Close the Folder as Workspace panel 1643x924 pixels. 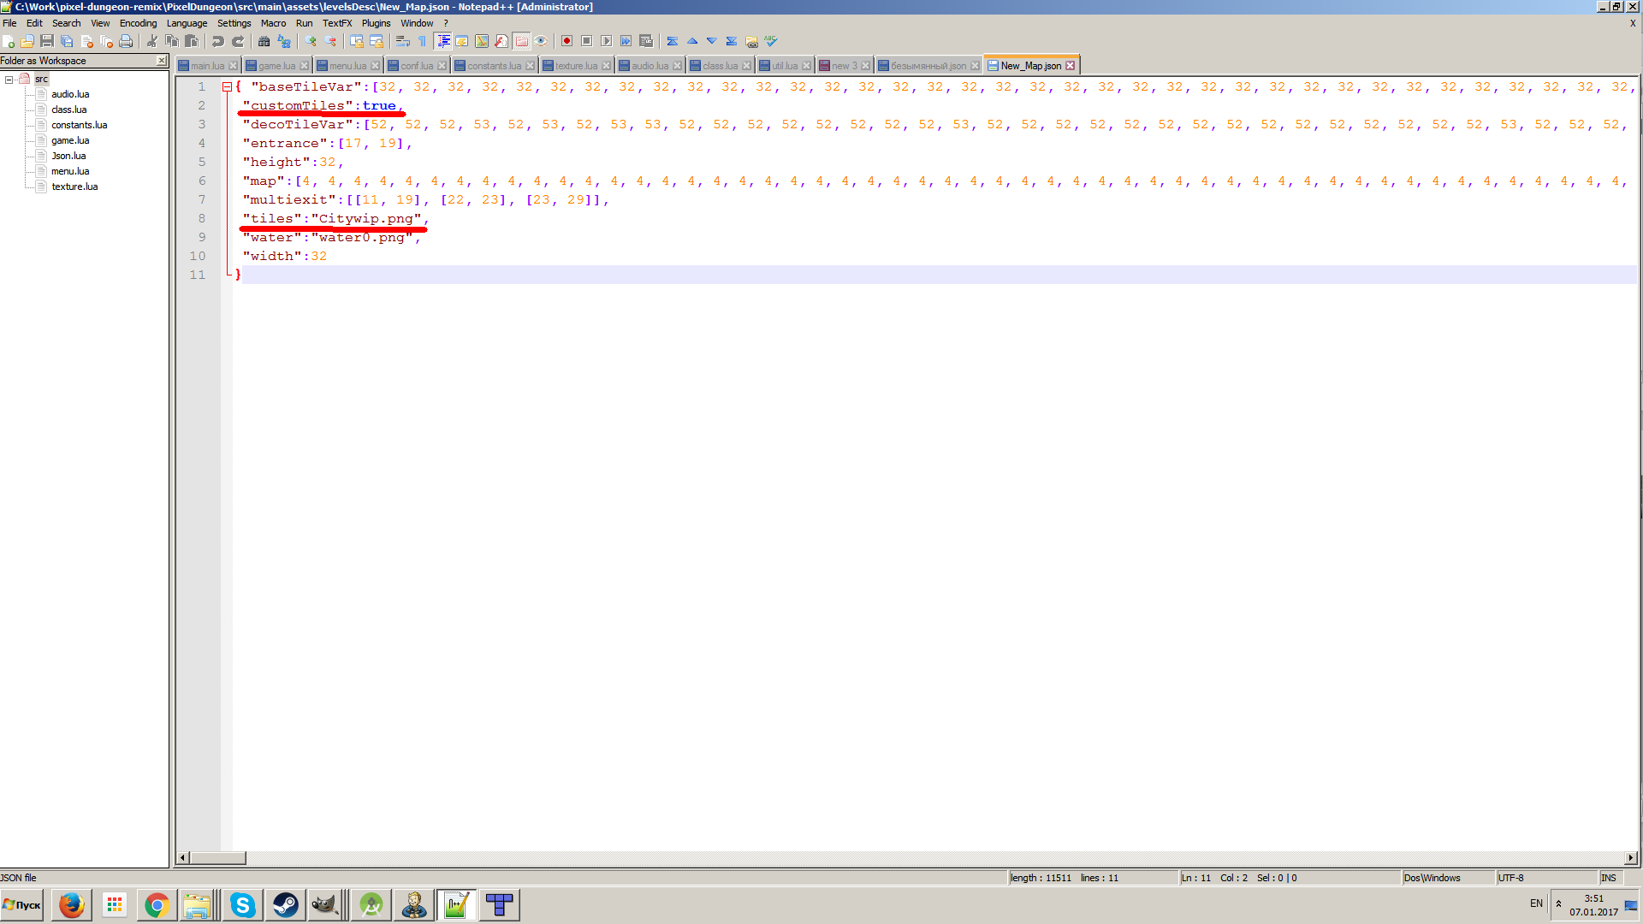tap(162, 61)
